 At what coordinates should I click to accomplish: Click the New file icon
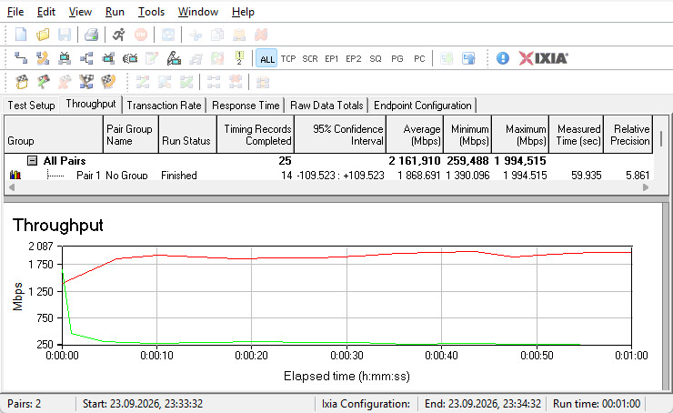[21, 35]
